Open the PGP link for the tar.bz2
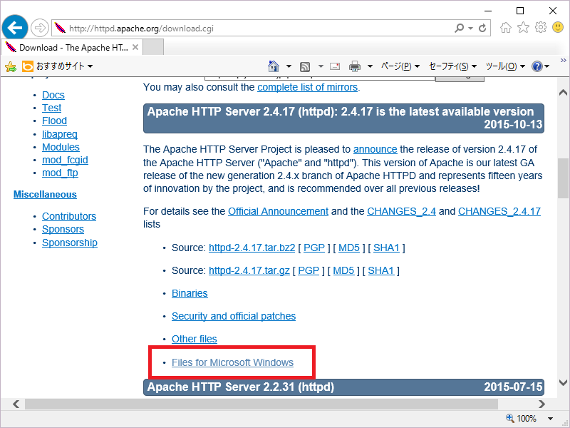Screen dimensions: 570x428 point(314,248)
